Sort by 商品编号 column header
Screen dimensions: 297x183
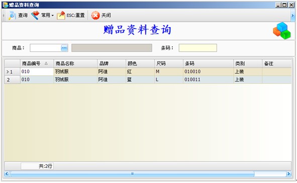(x=37, y=64)
